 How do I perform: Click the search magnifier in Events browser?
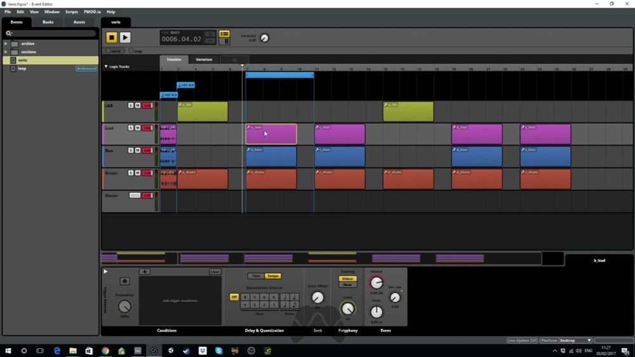[x=8, y=33]
